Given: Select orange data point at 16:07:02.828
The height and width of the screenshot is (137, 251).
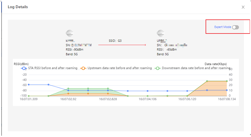Looking at the screenshot, I should 108,94.
